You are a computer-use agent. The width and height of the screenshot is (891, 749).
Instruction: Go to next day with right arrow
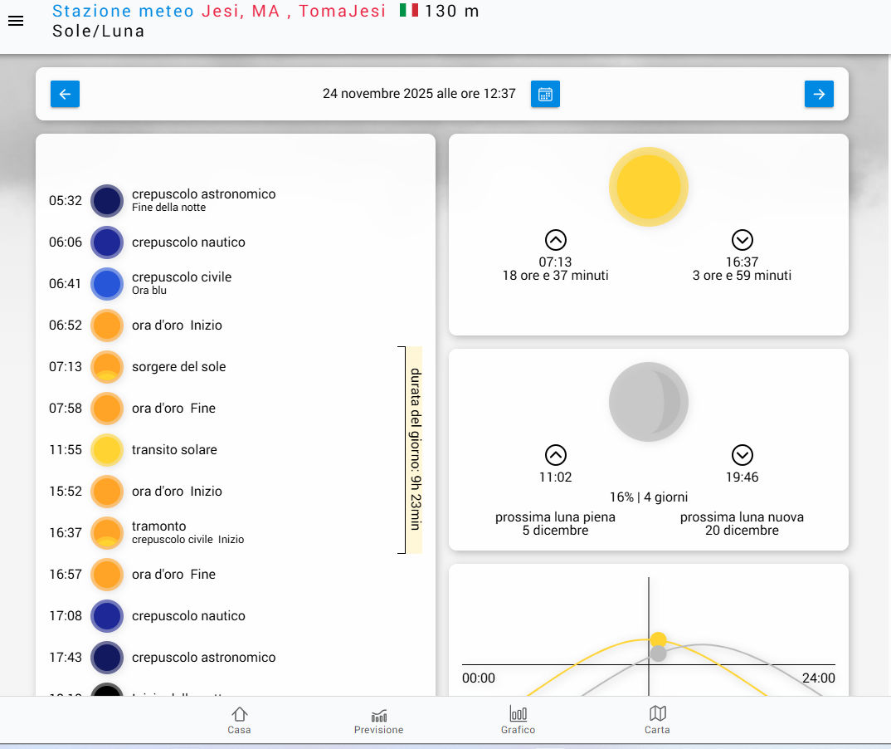coord(819,94)
